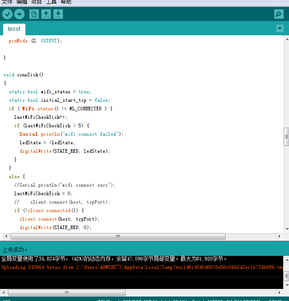Click the editor horizontal scrollbar thumb
Viewport: 289px width, 301px height.
coord(118,236)
